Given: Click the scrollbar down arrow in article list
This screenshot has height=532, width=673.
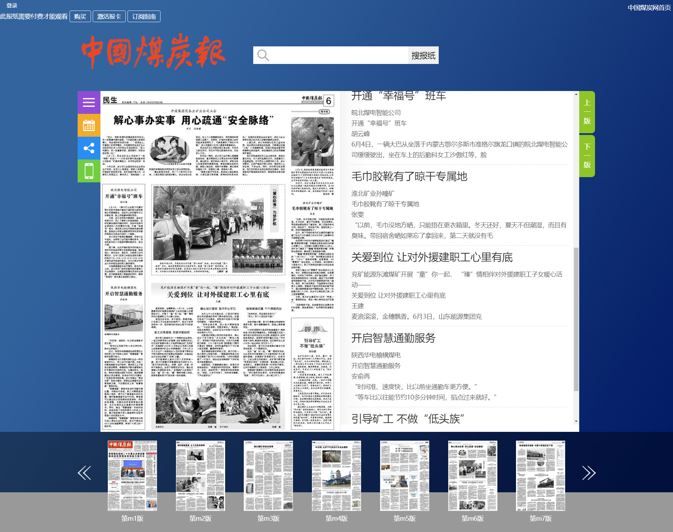Looking at the screenshot, I should pos(576,421).
